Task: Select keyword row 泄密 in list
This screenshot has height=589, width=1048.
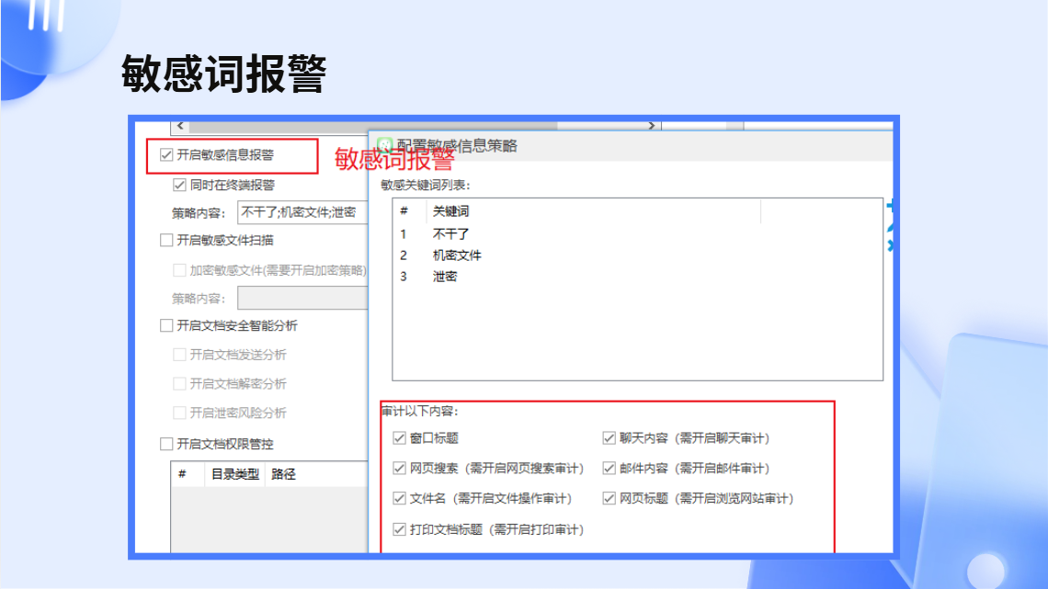Action: point(638,277)
